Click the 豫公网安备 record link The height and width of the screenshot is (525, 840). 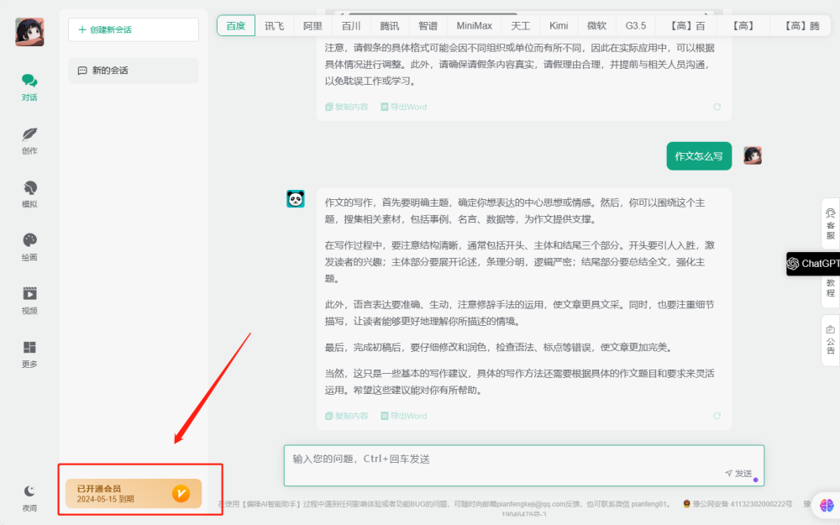click(738, 503)
